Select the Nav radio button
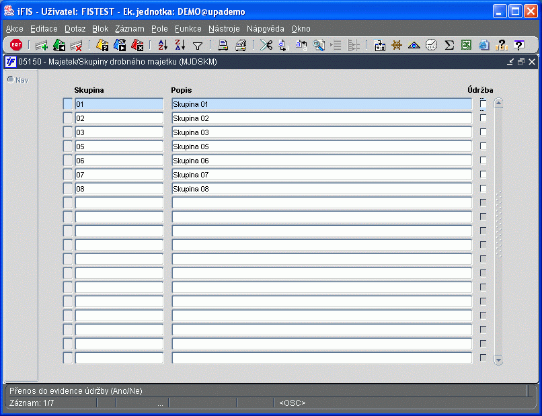Viewport: 542px width, 416px height. coord(11,79)
